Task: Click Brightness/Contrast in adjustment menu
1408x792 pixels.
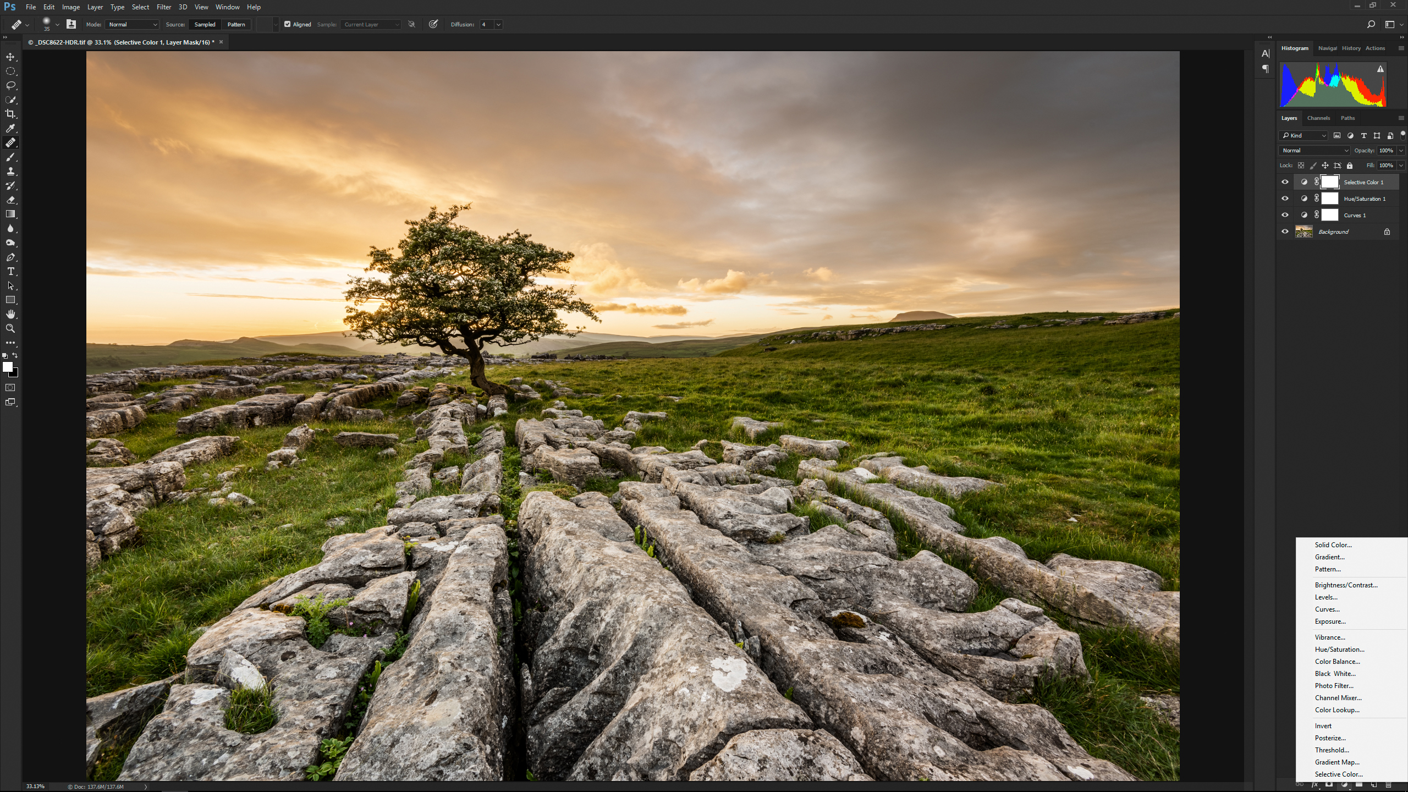Action: coord(1345,585)
